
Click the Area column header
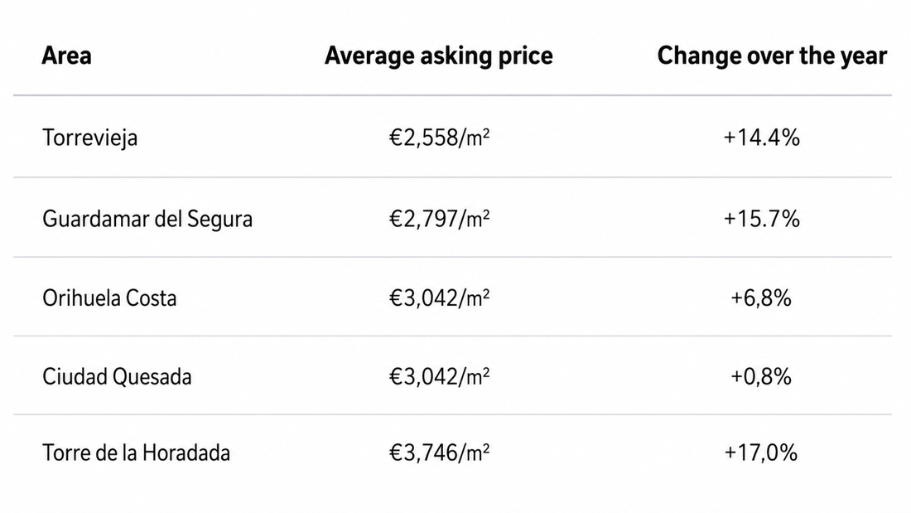click(66, 56)
